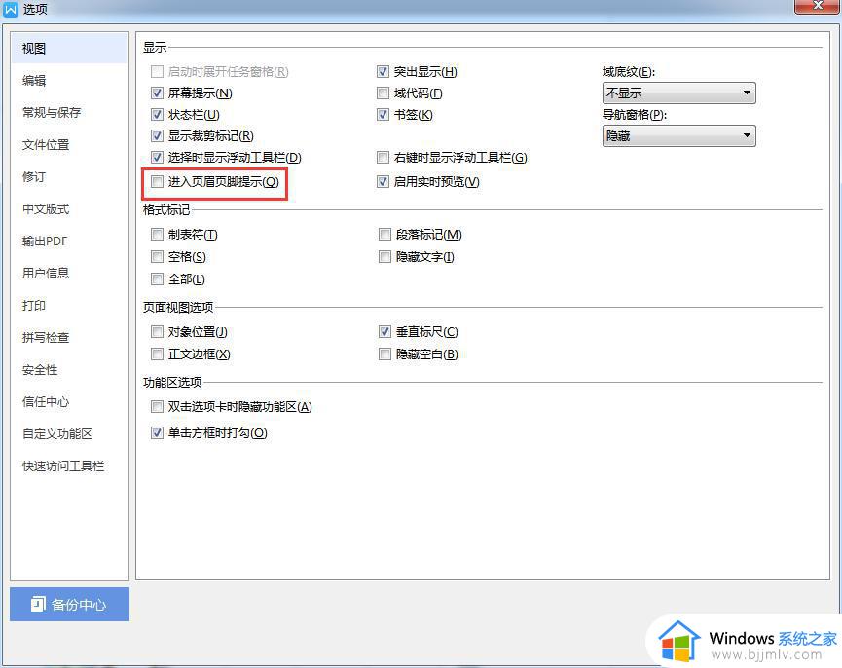
Task: Open the 视图 options category
Action: pos(69,49)
